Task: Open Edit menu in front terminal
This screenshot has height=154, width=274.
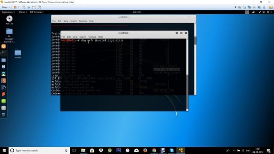Action: click(69, 37)
